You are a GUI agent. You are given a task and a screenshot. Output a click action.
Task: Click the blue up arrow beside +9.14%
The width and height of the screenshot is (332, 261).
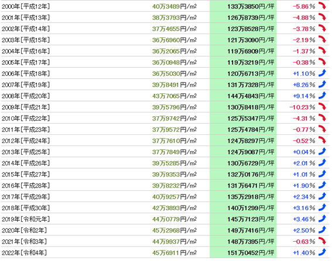coord(322,95)
